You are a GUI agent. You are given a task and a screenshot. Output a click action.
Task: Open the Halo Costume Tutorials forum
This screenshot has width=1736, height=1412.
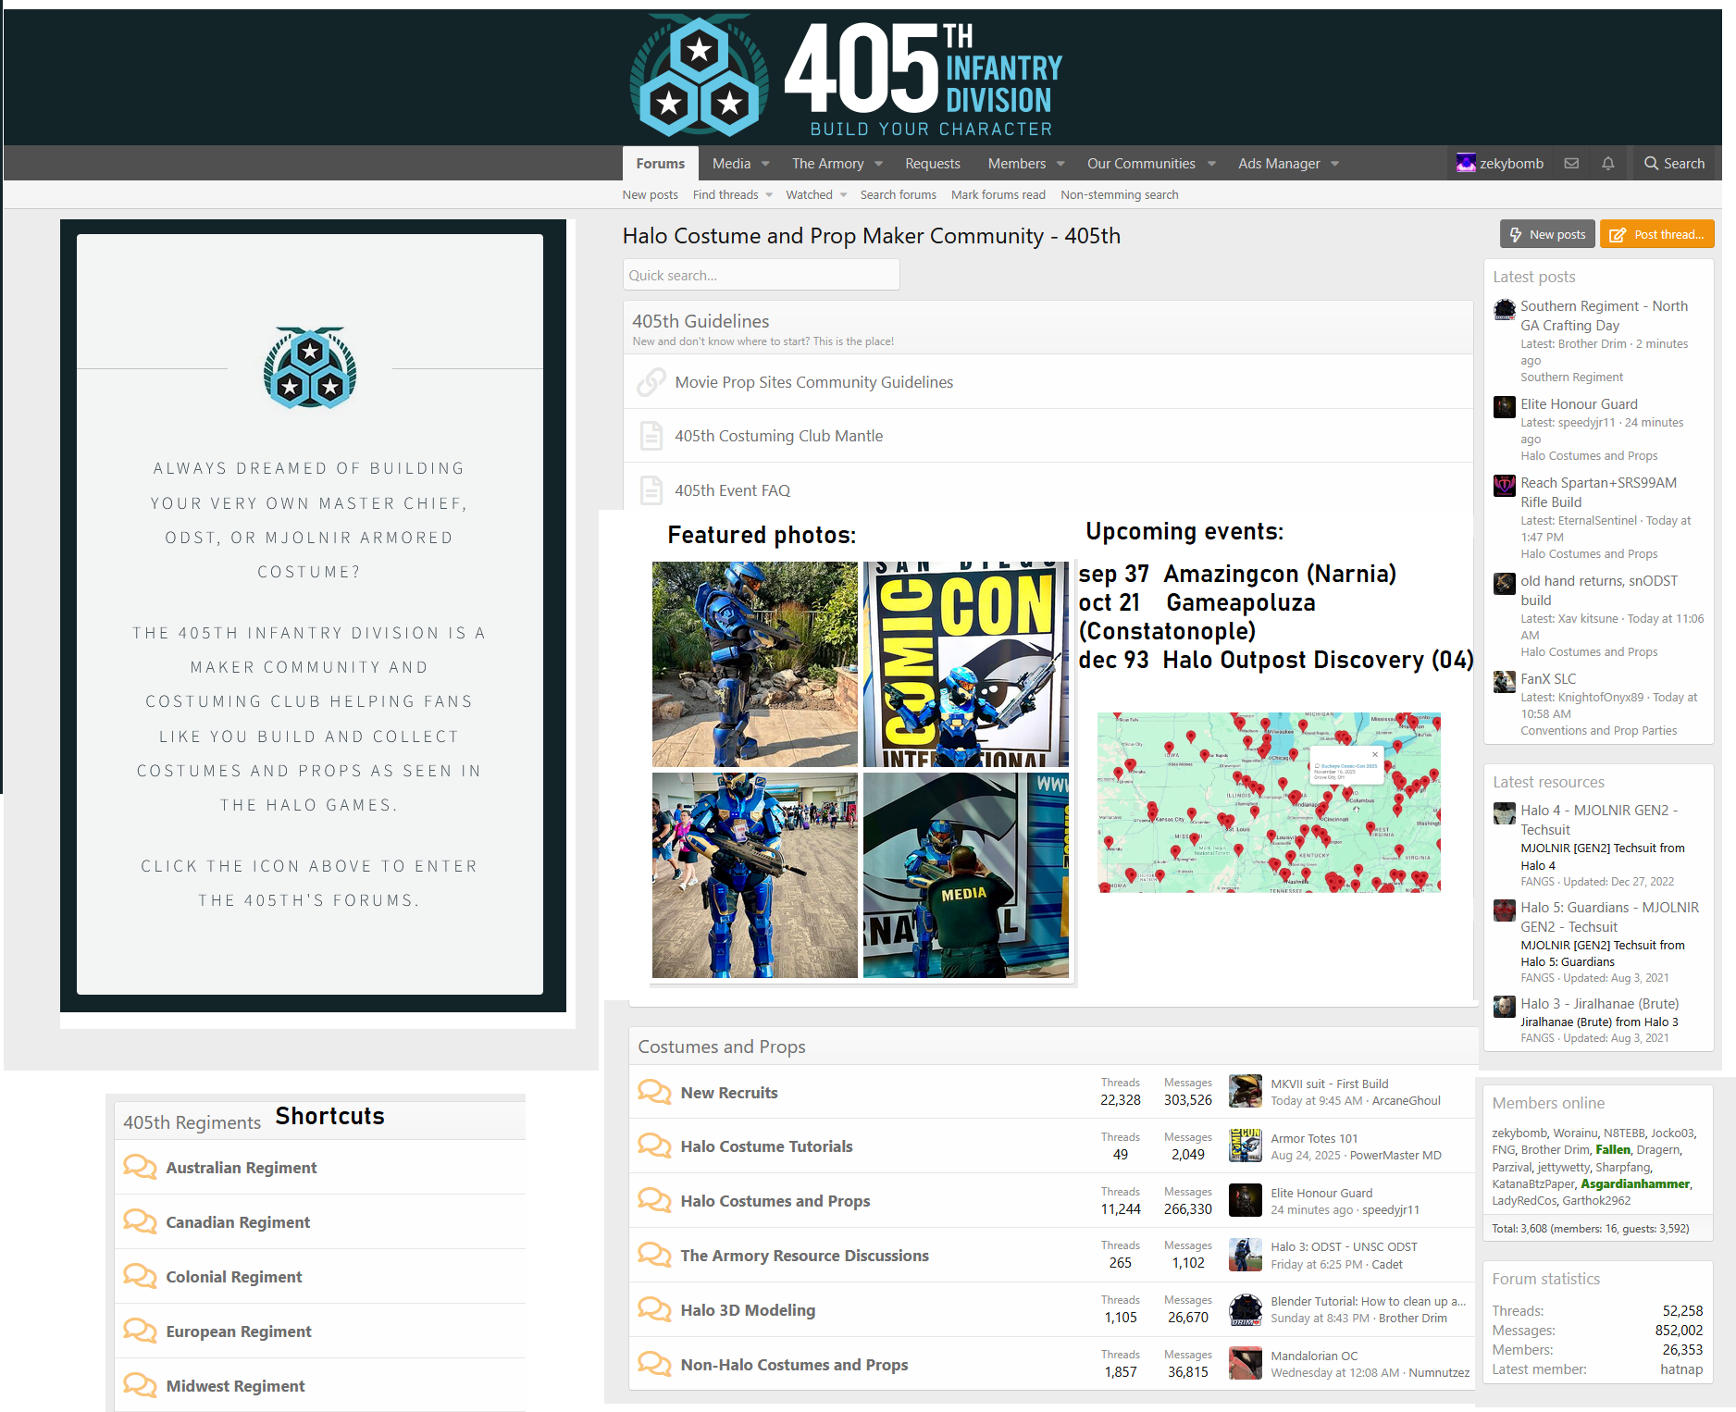(x=766, y=1146)
